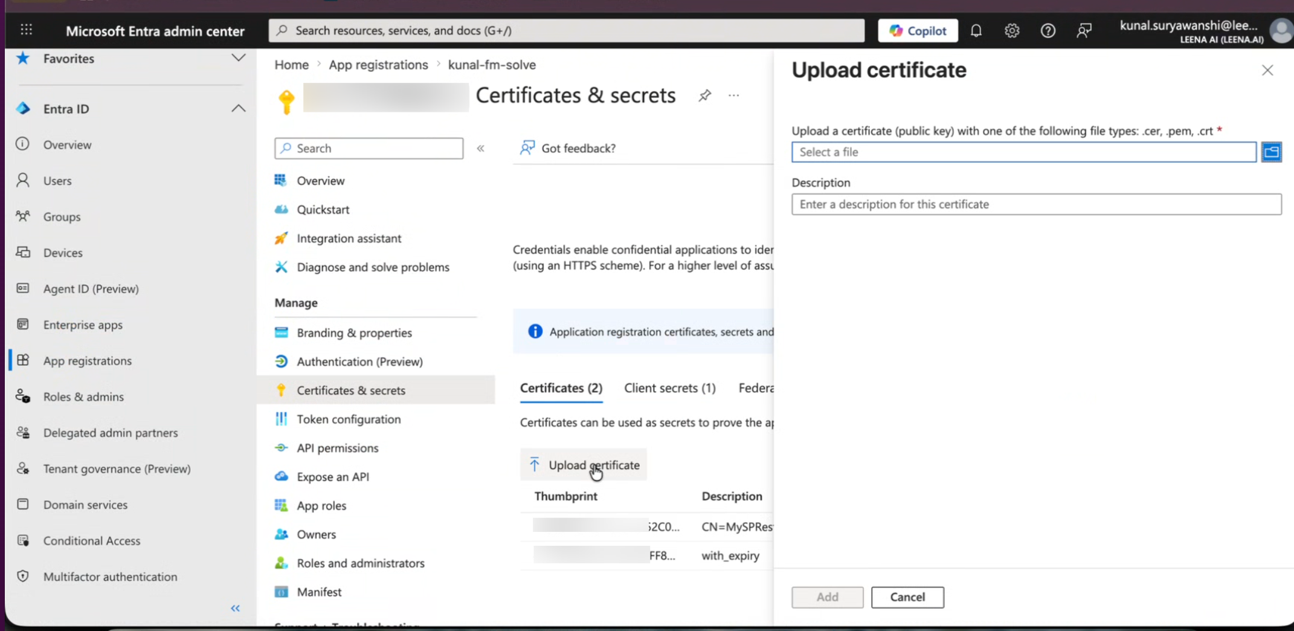Screen dimensions: 1294x631
Task: Open Tenant governance (Preview)
Action: pyautogui.click(x=117, y=468)
